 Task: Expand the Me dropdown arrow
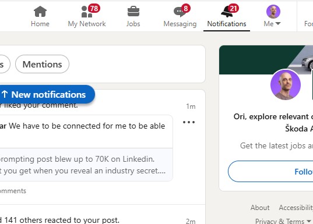coord(278,23)
